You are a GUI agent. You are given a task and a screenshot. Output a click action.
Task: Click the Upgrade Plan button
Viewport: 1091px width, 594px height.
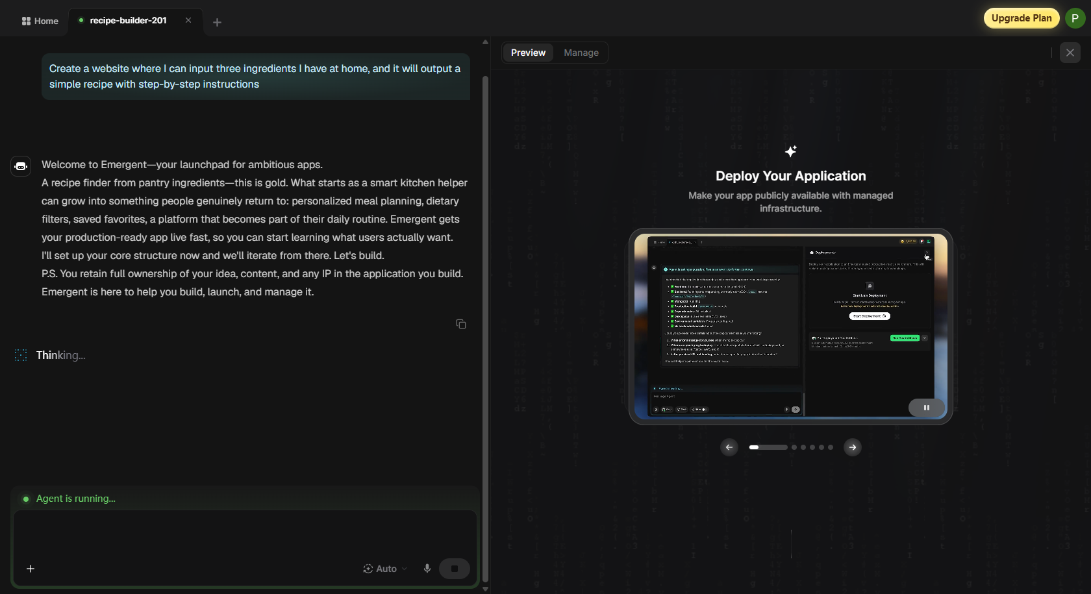coord(1022,18)
